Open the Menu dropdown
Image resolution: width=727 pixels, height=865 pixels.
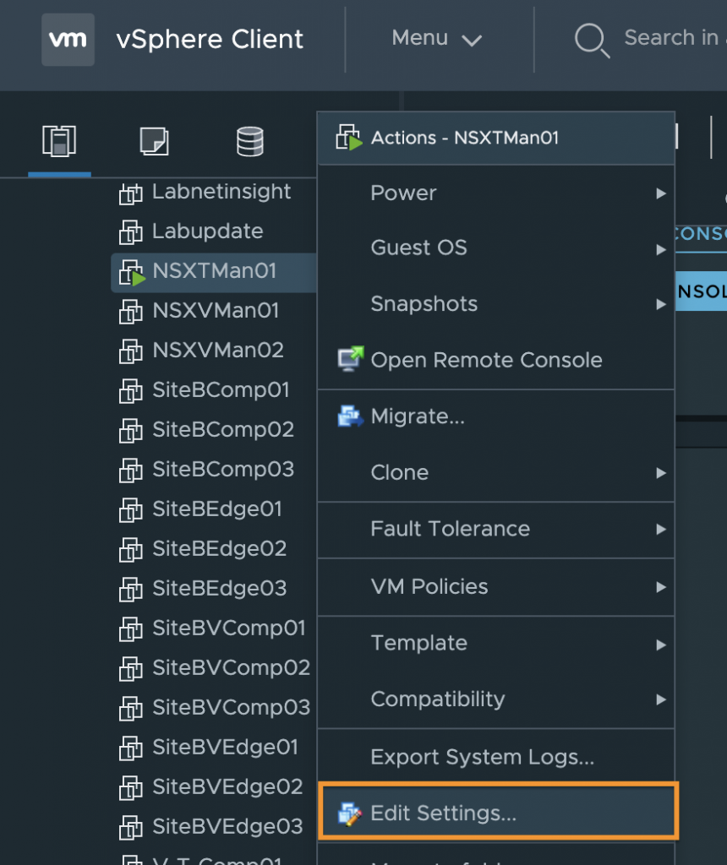click(x=436, y=39)
